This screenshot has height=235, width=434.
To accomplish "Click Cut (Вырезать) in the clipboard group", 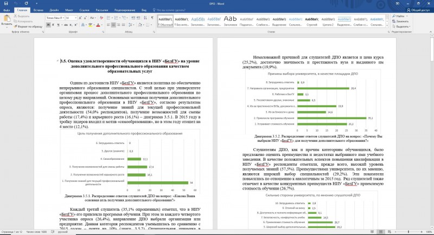I will (x=22, y=16).
